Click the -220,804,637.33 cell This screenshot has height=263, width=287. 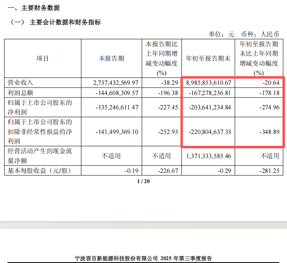(x=210, y=131)
